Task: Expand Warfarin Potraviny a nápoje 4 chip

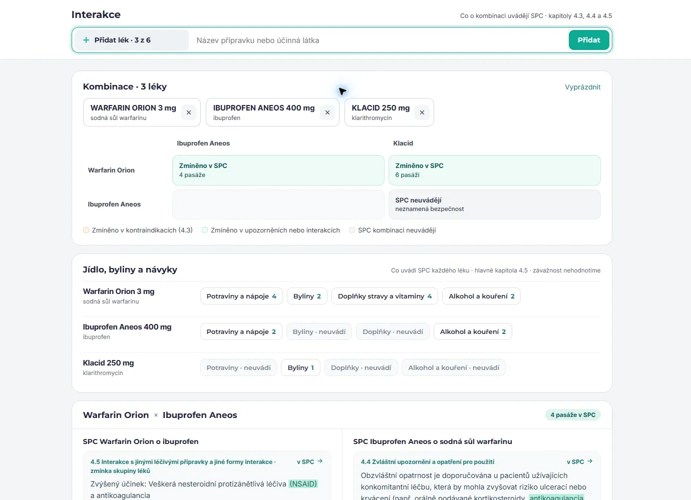Action: coord(241,296)
